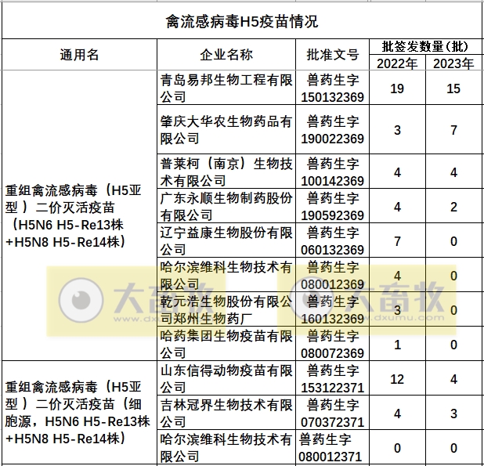The height and width of the screenshot is (466, 484).
Task: Click the 2023 value 7 for 肇庆大华农
Action: click(453, 130)
